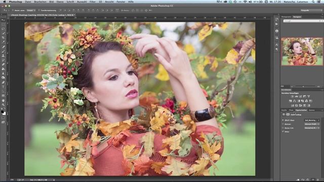Switch to the Pfade tab
The width and height of the screenshot is (324, 182).
click(291, 110)
